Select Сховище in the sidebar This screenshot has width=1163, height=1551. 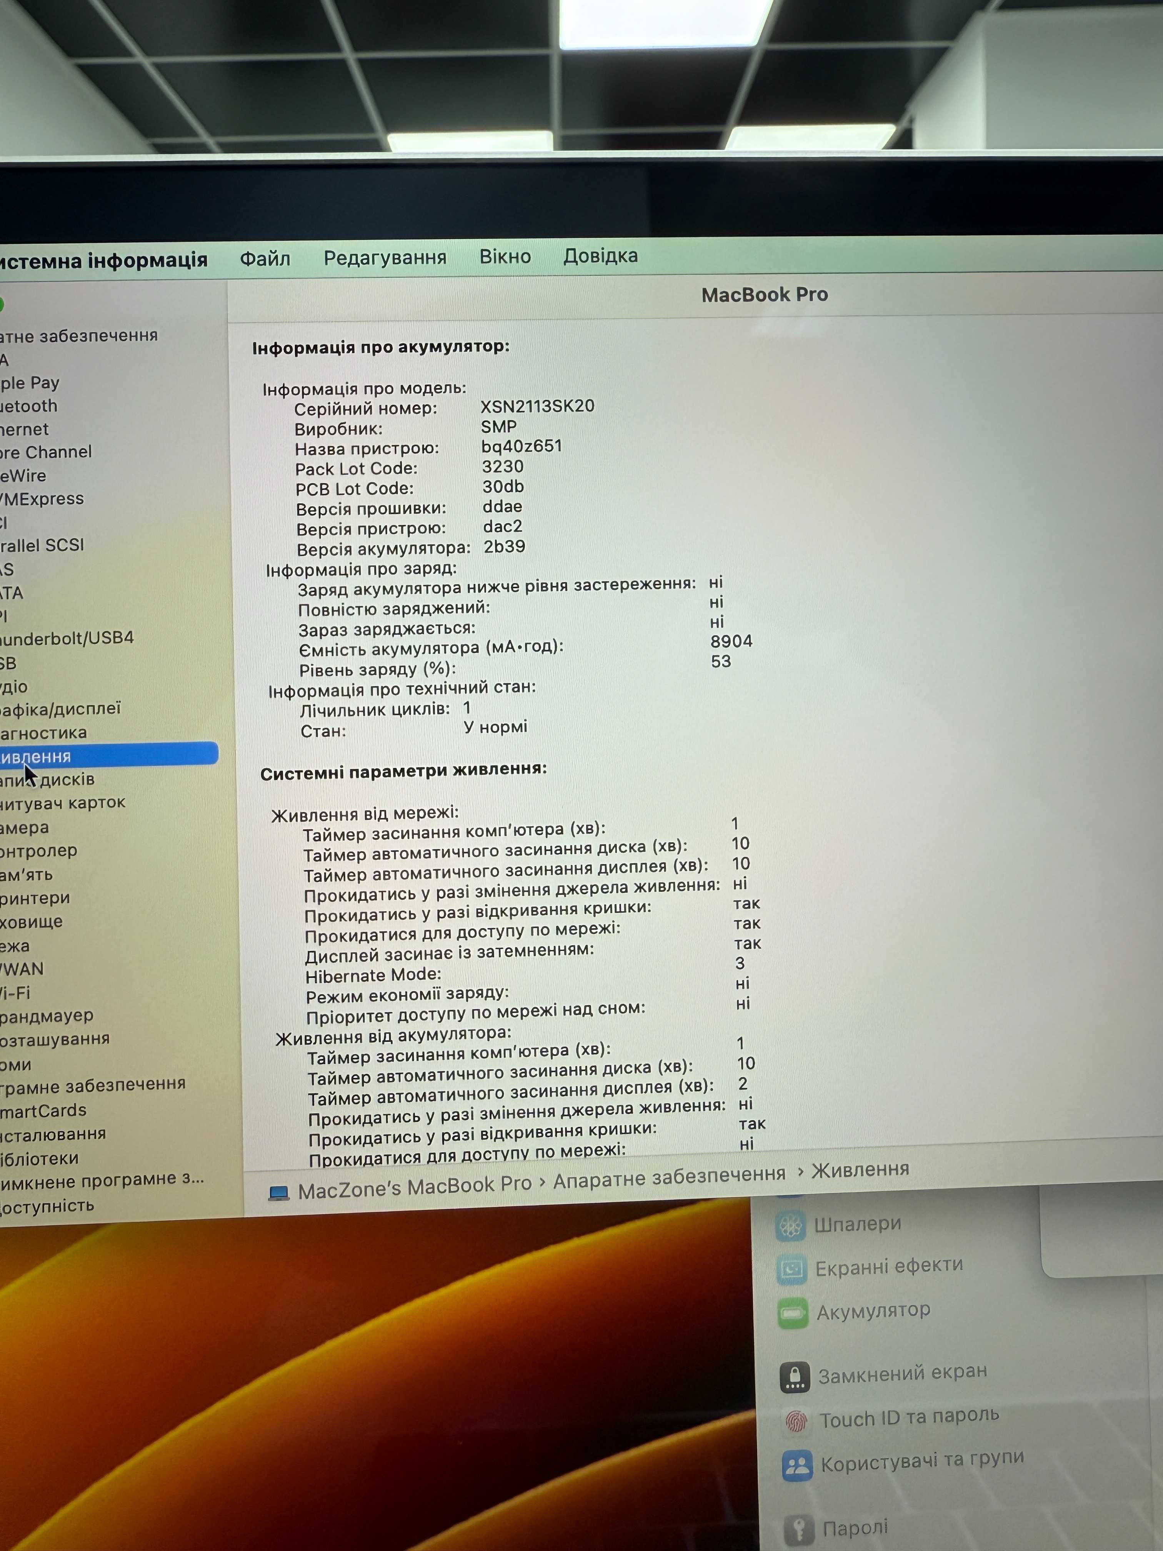tap(32, 921)
